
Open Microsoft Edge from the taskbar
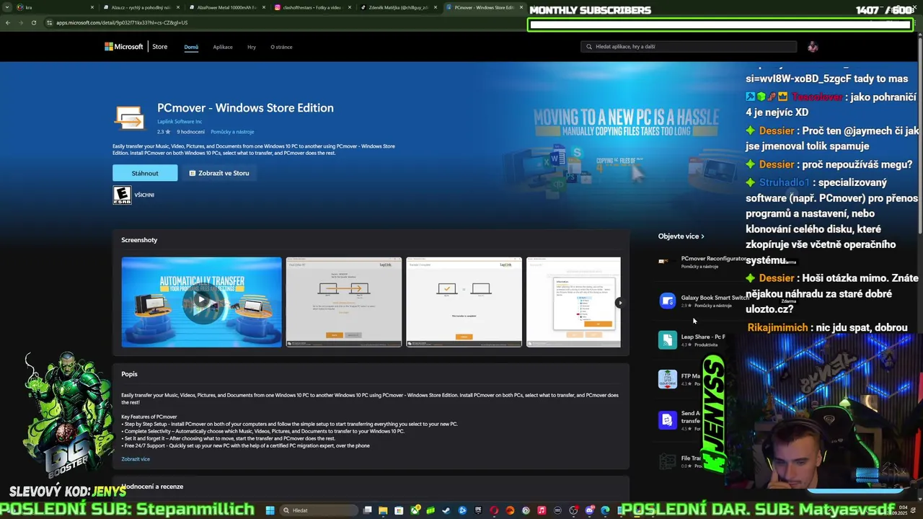[605, 510]
